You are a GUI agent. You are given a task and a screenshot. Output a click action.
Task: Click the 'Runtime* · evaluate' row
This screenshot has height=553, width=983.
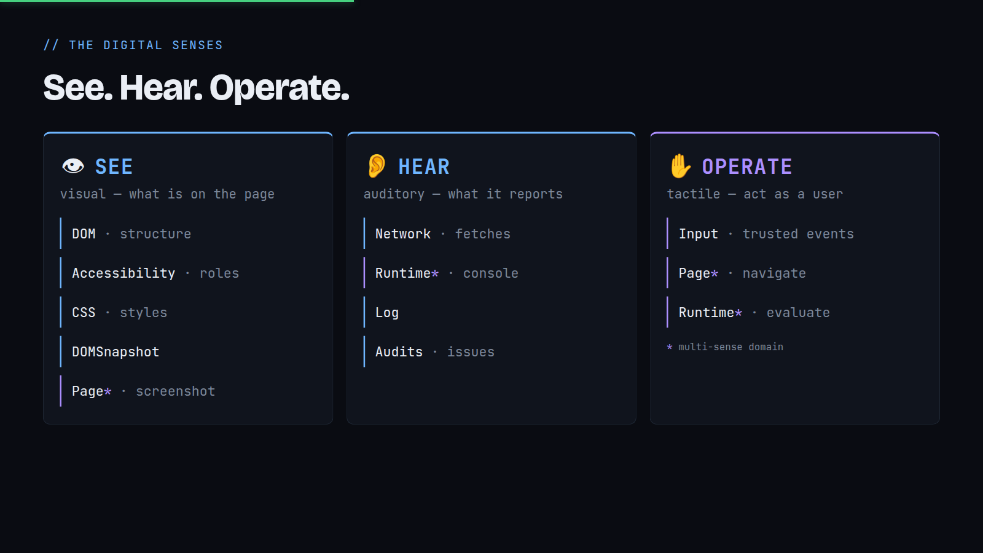coord(795,312)
